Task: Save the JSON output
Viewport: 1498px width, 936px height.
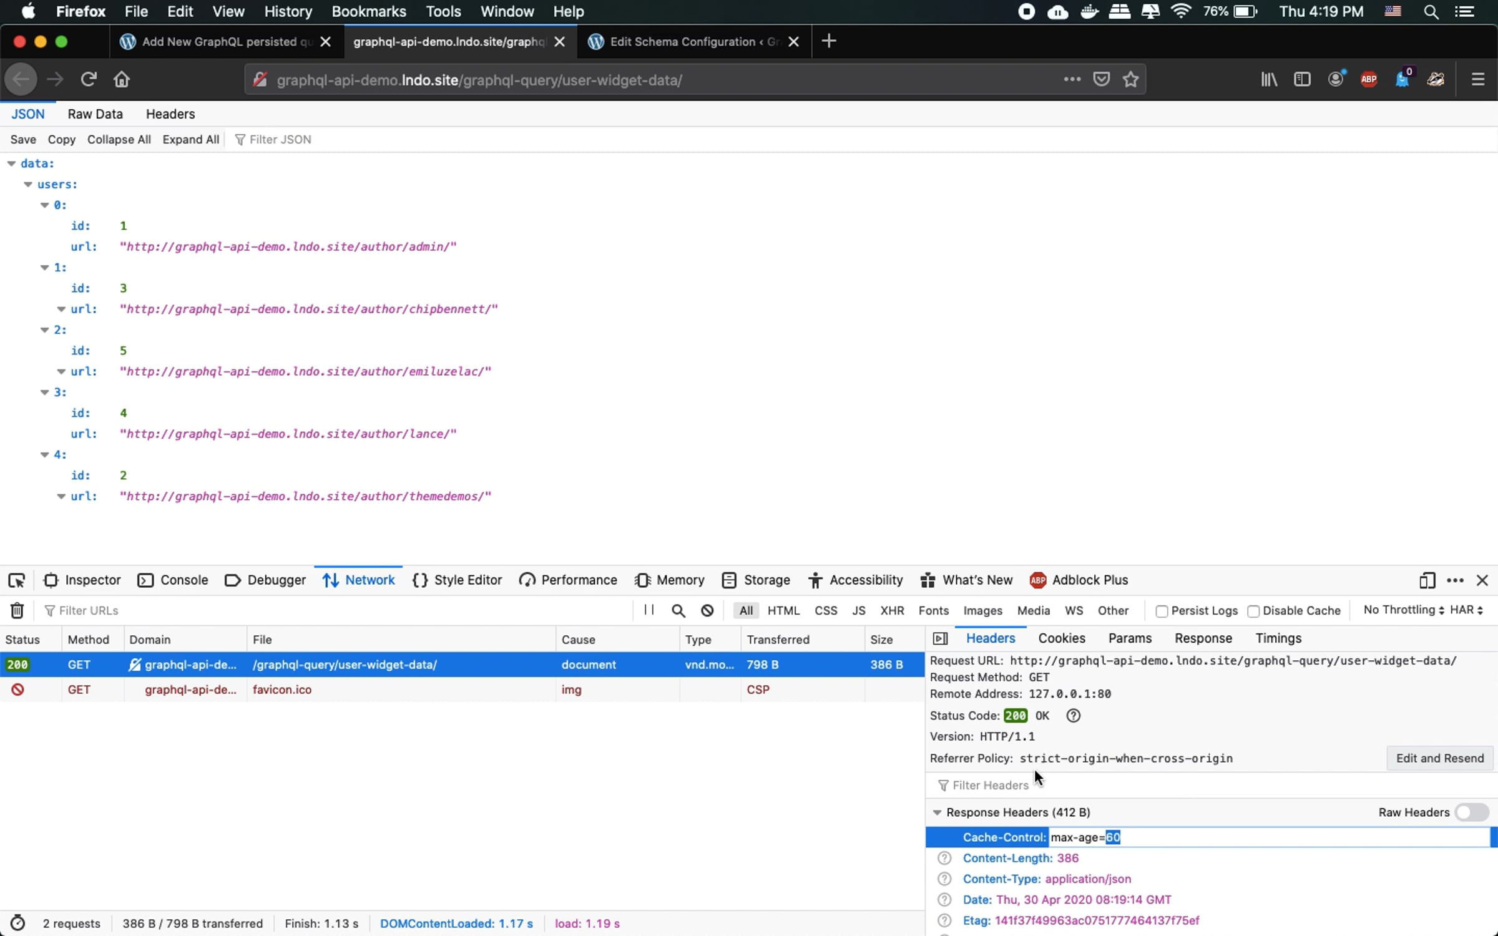Action: pyautogui.click(x=23, y=139)
